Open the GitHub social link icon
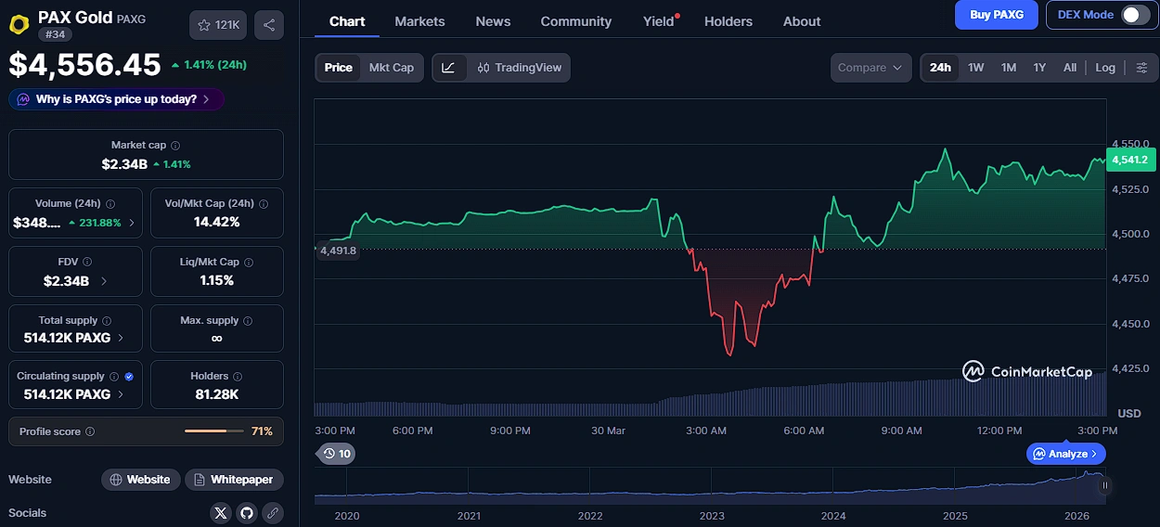The image size is (1160, 527). point(246,512)
